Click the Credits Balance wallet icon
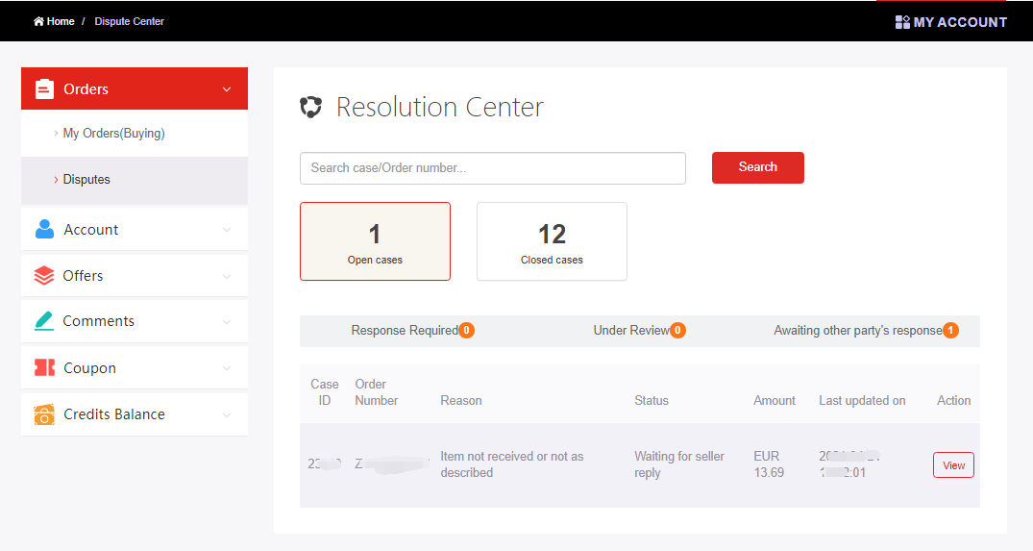The width and height of the screenshot is (1033, 551). [x=44, y=414]
